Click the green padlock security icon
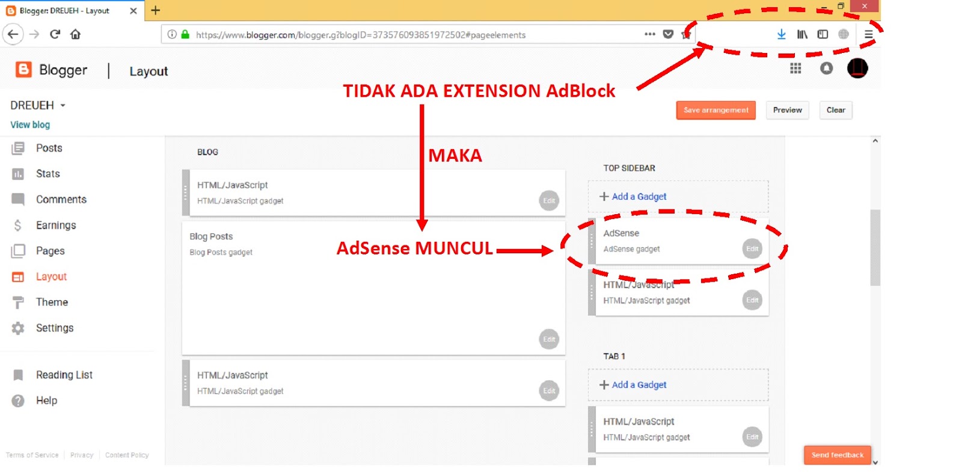 185,34
